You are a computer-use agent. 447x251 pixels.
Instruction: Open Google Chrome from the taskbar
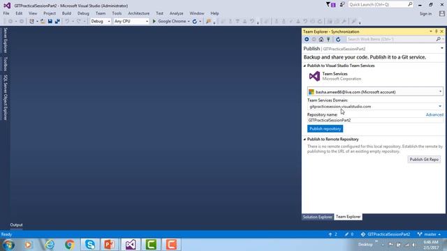(x=70, y=245)
